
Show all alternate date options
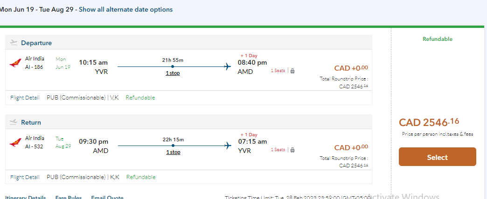point(125,9)
